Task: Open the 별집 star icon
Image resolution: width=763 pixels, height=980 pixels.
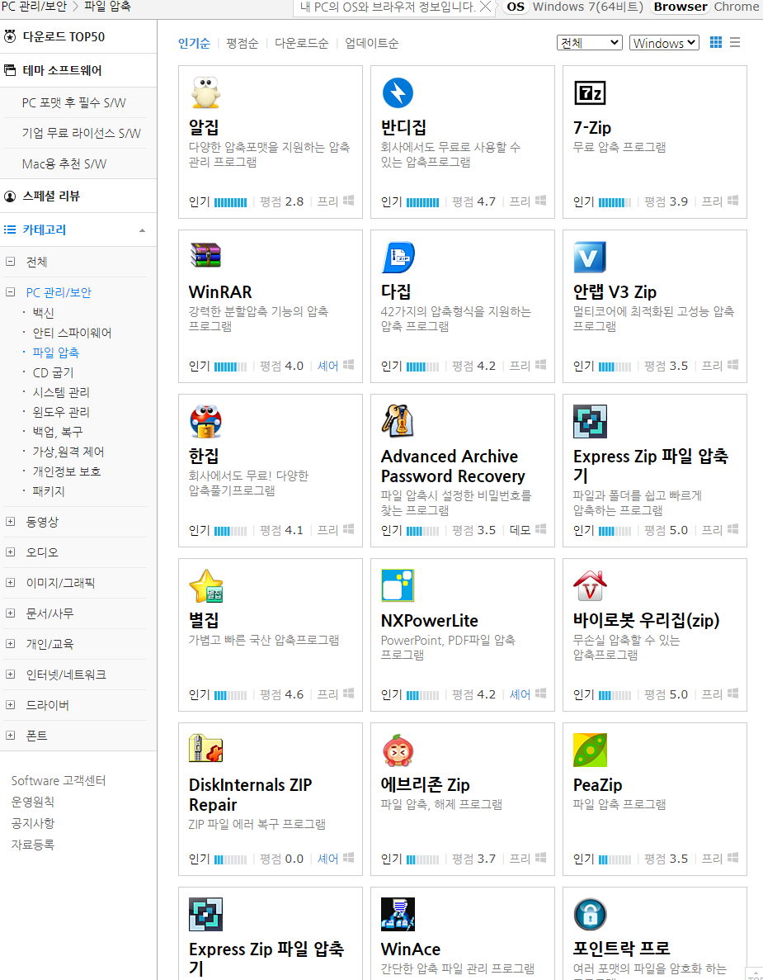Action: [x=205, y=585]
